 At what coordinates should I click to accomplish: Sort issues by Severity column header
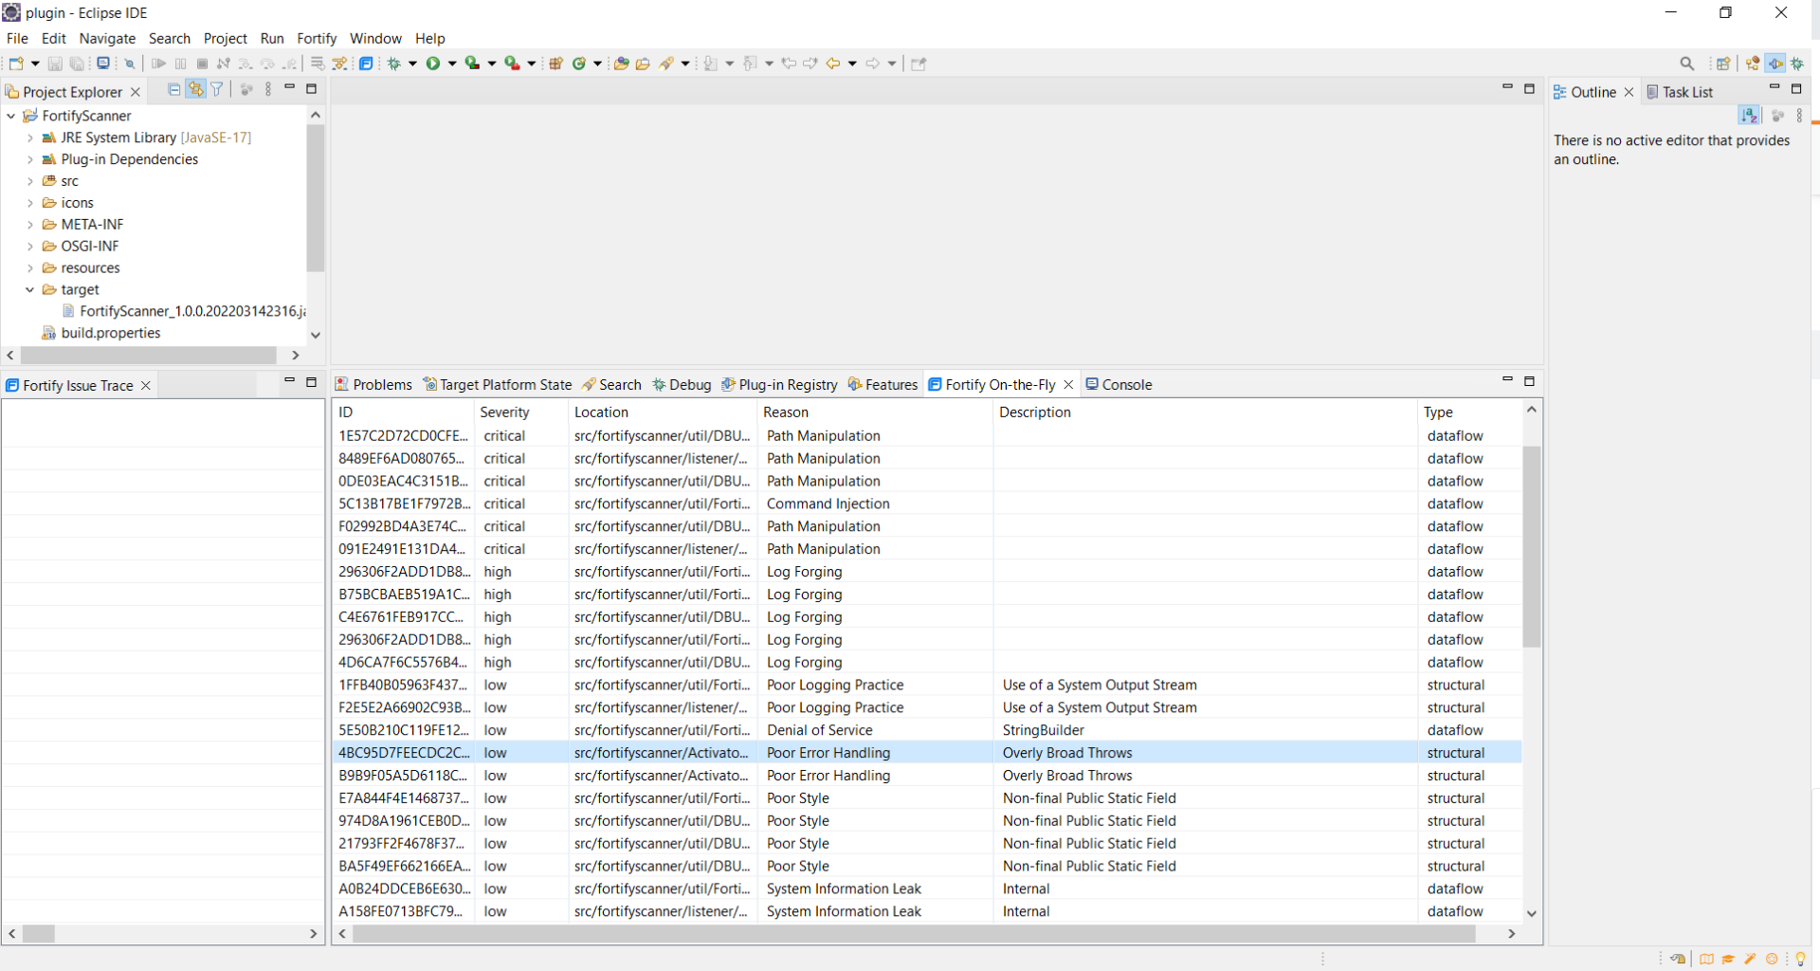[520, 412]
